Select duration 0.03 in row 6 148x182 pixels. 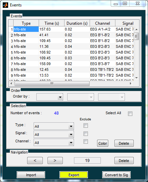[77, 58]
